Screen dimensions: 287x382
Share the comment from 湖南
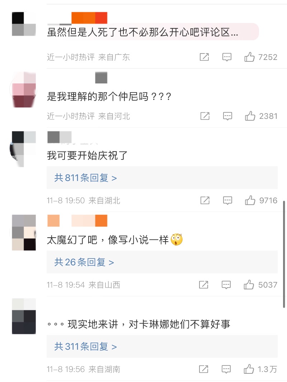click(x=204, y=369)
